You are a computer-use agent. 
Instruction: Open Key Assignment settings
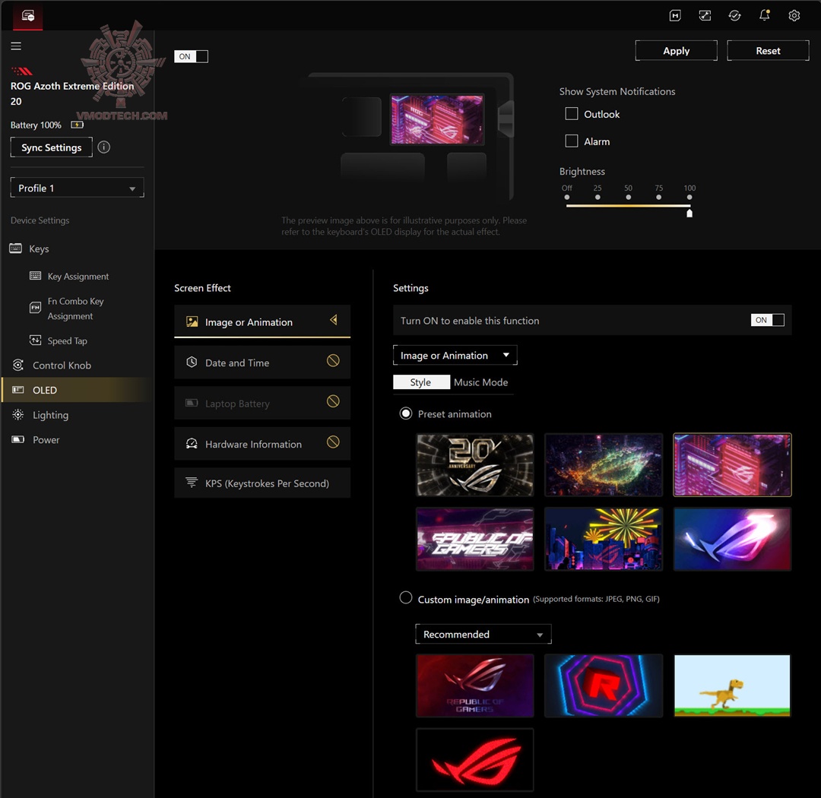[78, 277]
